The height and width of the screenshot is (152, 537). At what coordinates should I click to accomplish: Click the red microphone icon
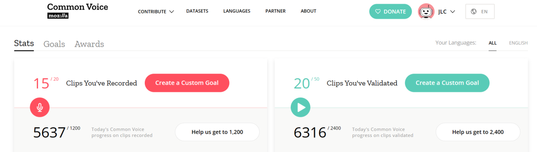click(x=40, y=107)
